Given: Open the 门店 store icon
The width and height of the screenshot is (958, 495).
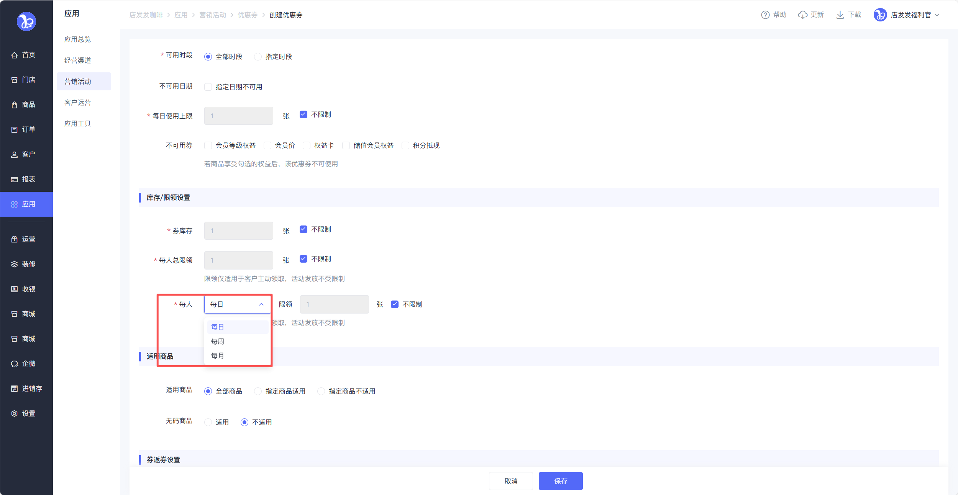Looking at the screenshot, I should (14, 80).
